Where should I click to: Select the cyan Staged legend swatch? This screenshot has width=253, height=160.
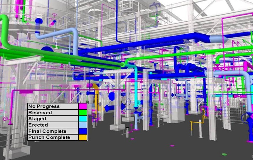(83, 119)
